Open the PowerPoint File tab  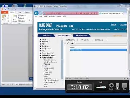5,12
